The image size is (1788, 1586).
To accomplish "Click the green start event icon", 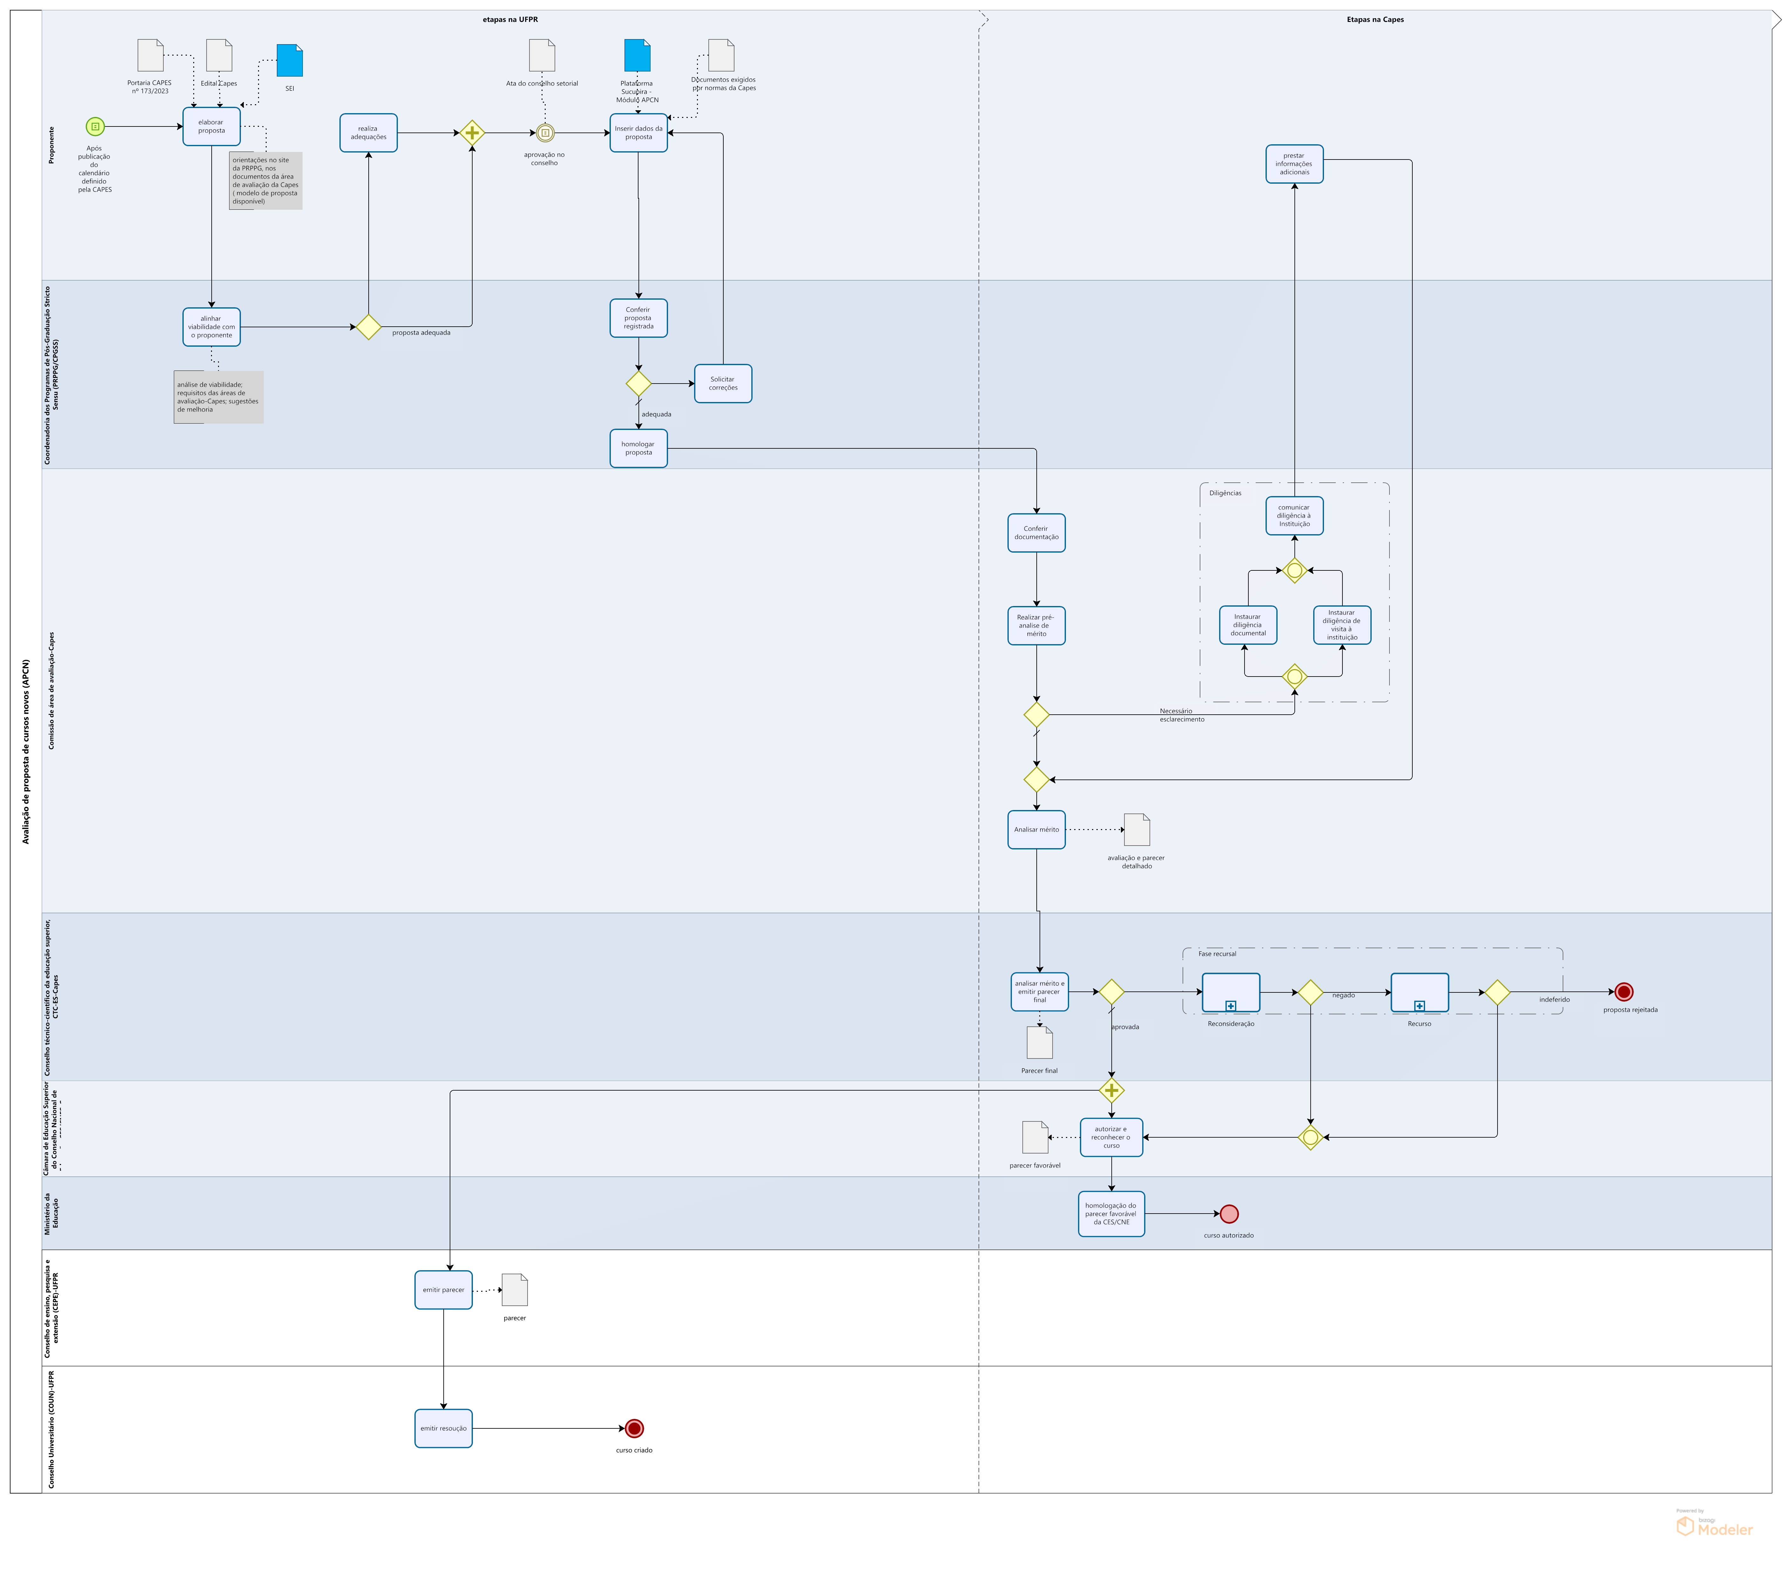I will (x=95, y=127).
